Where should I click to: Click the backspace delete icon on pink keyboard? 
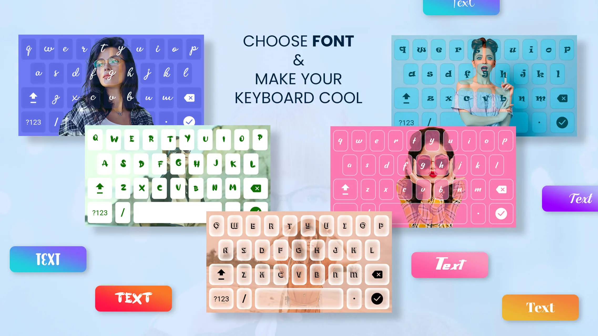pyautogui.click(x=502, y=189)
